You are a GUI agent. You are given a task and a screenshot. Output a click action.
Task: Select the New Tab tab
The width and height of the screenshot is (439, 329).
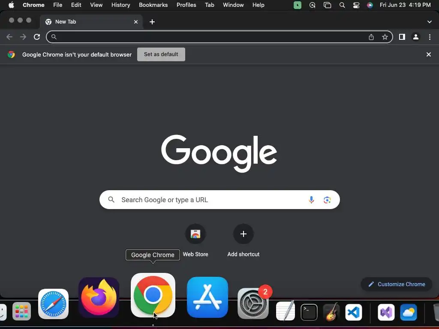pos(91,22)
